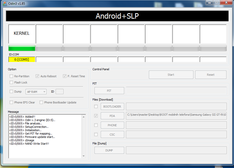The height and width of the screenshot is (168, 234).
Task: Click the 'Added!!' log line
Action: (x=22, y=117)
